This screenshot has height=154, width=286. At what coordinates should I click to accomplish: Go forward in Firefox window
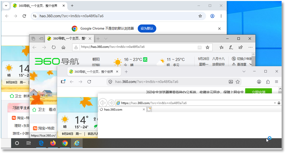(x=81, y=82)
